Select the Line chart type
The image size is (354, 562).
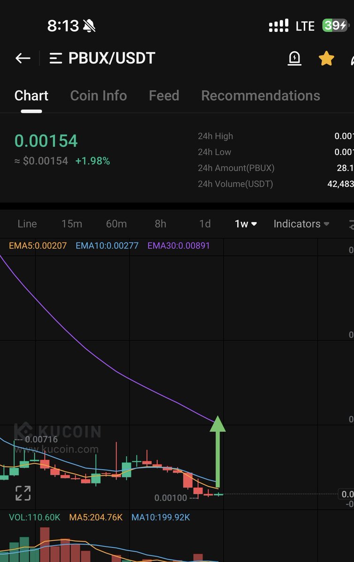tap(27, 224)
